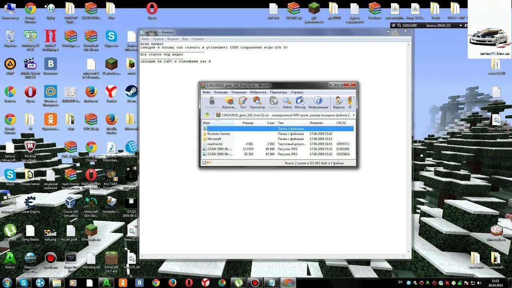Expand the WinRAR toolbar overflow chevron
The height and width of the screenshot is (288, 512).
354,97
